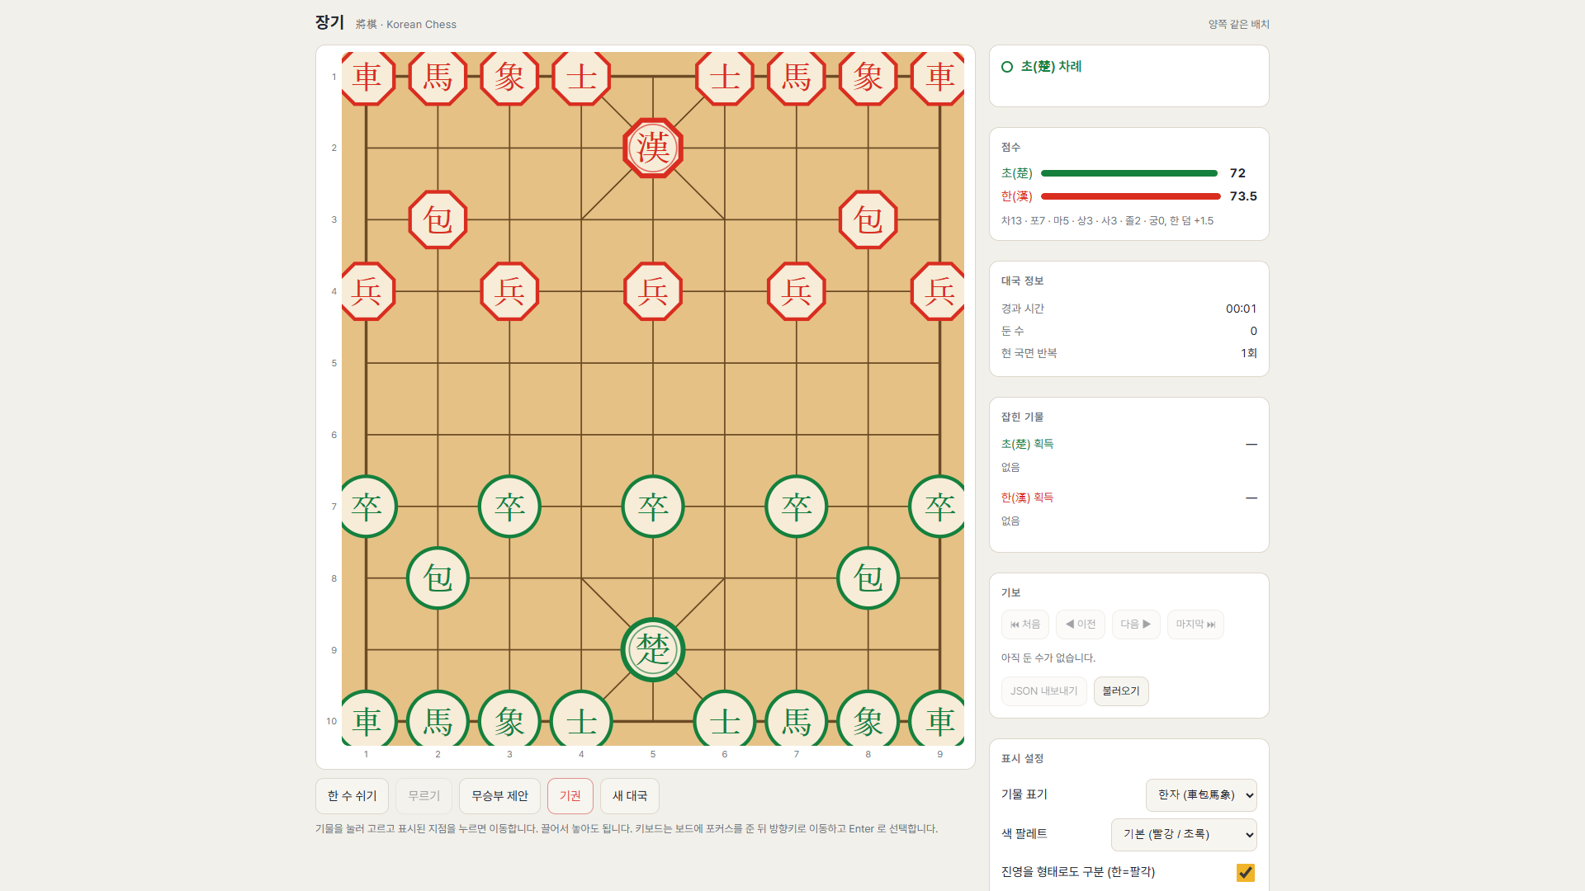1585x891 pixels.
Task: Click the elapsed time value 00:01
Action: 1241,309
